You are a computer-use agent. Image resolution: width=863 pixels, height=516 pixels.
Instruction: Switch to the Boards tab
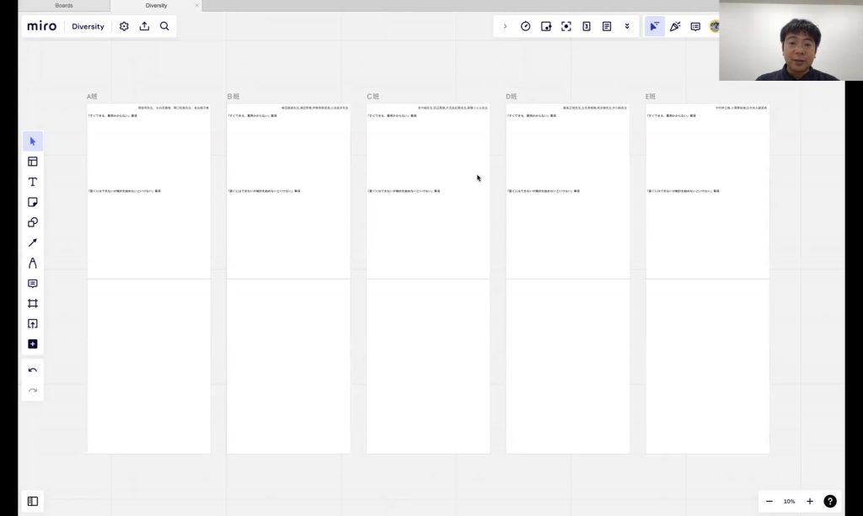64,5
